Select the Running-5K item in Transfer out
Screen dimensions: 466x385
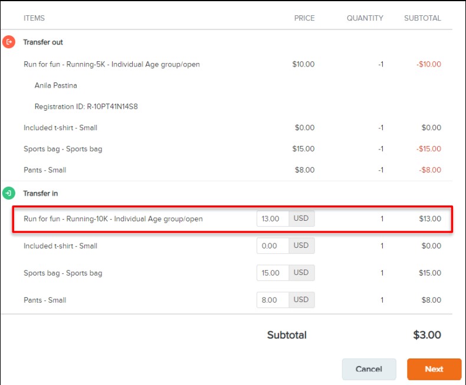pyautogui.click(x=111, y=65)
